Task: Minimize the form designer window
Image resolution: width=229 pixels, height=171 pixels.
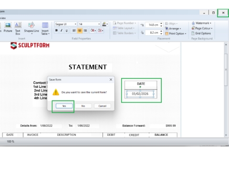Action: point(204,13)
